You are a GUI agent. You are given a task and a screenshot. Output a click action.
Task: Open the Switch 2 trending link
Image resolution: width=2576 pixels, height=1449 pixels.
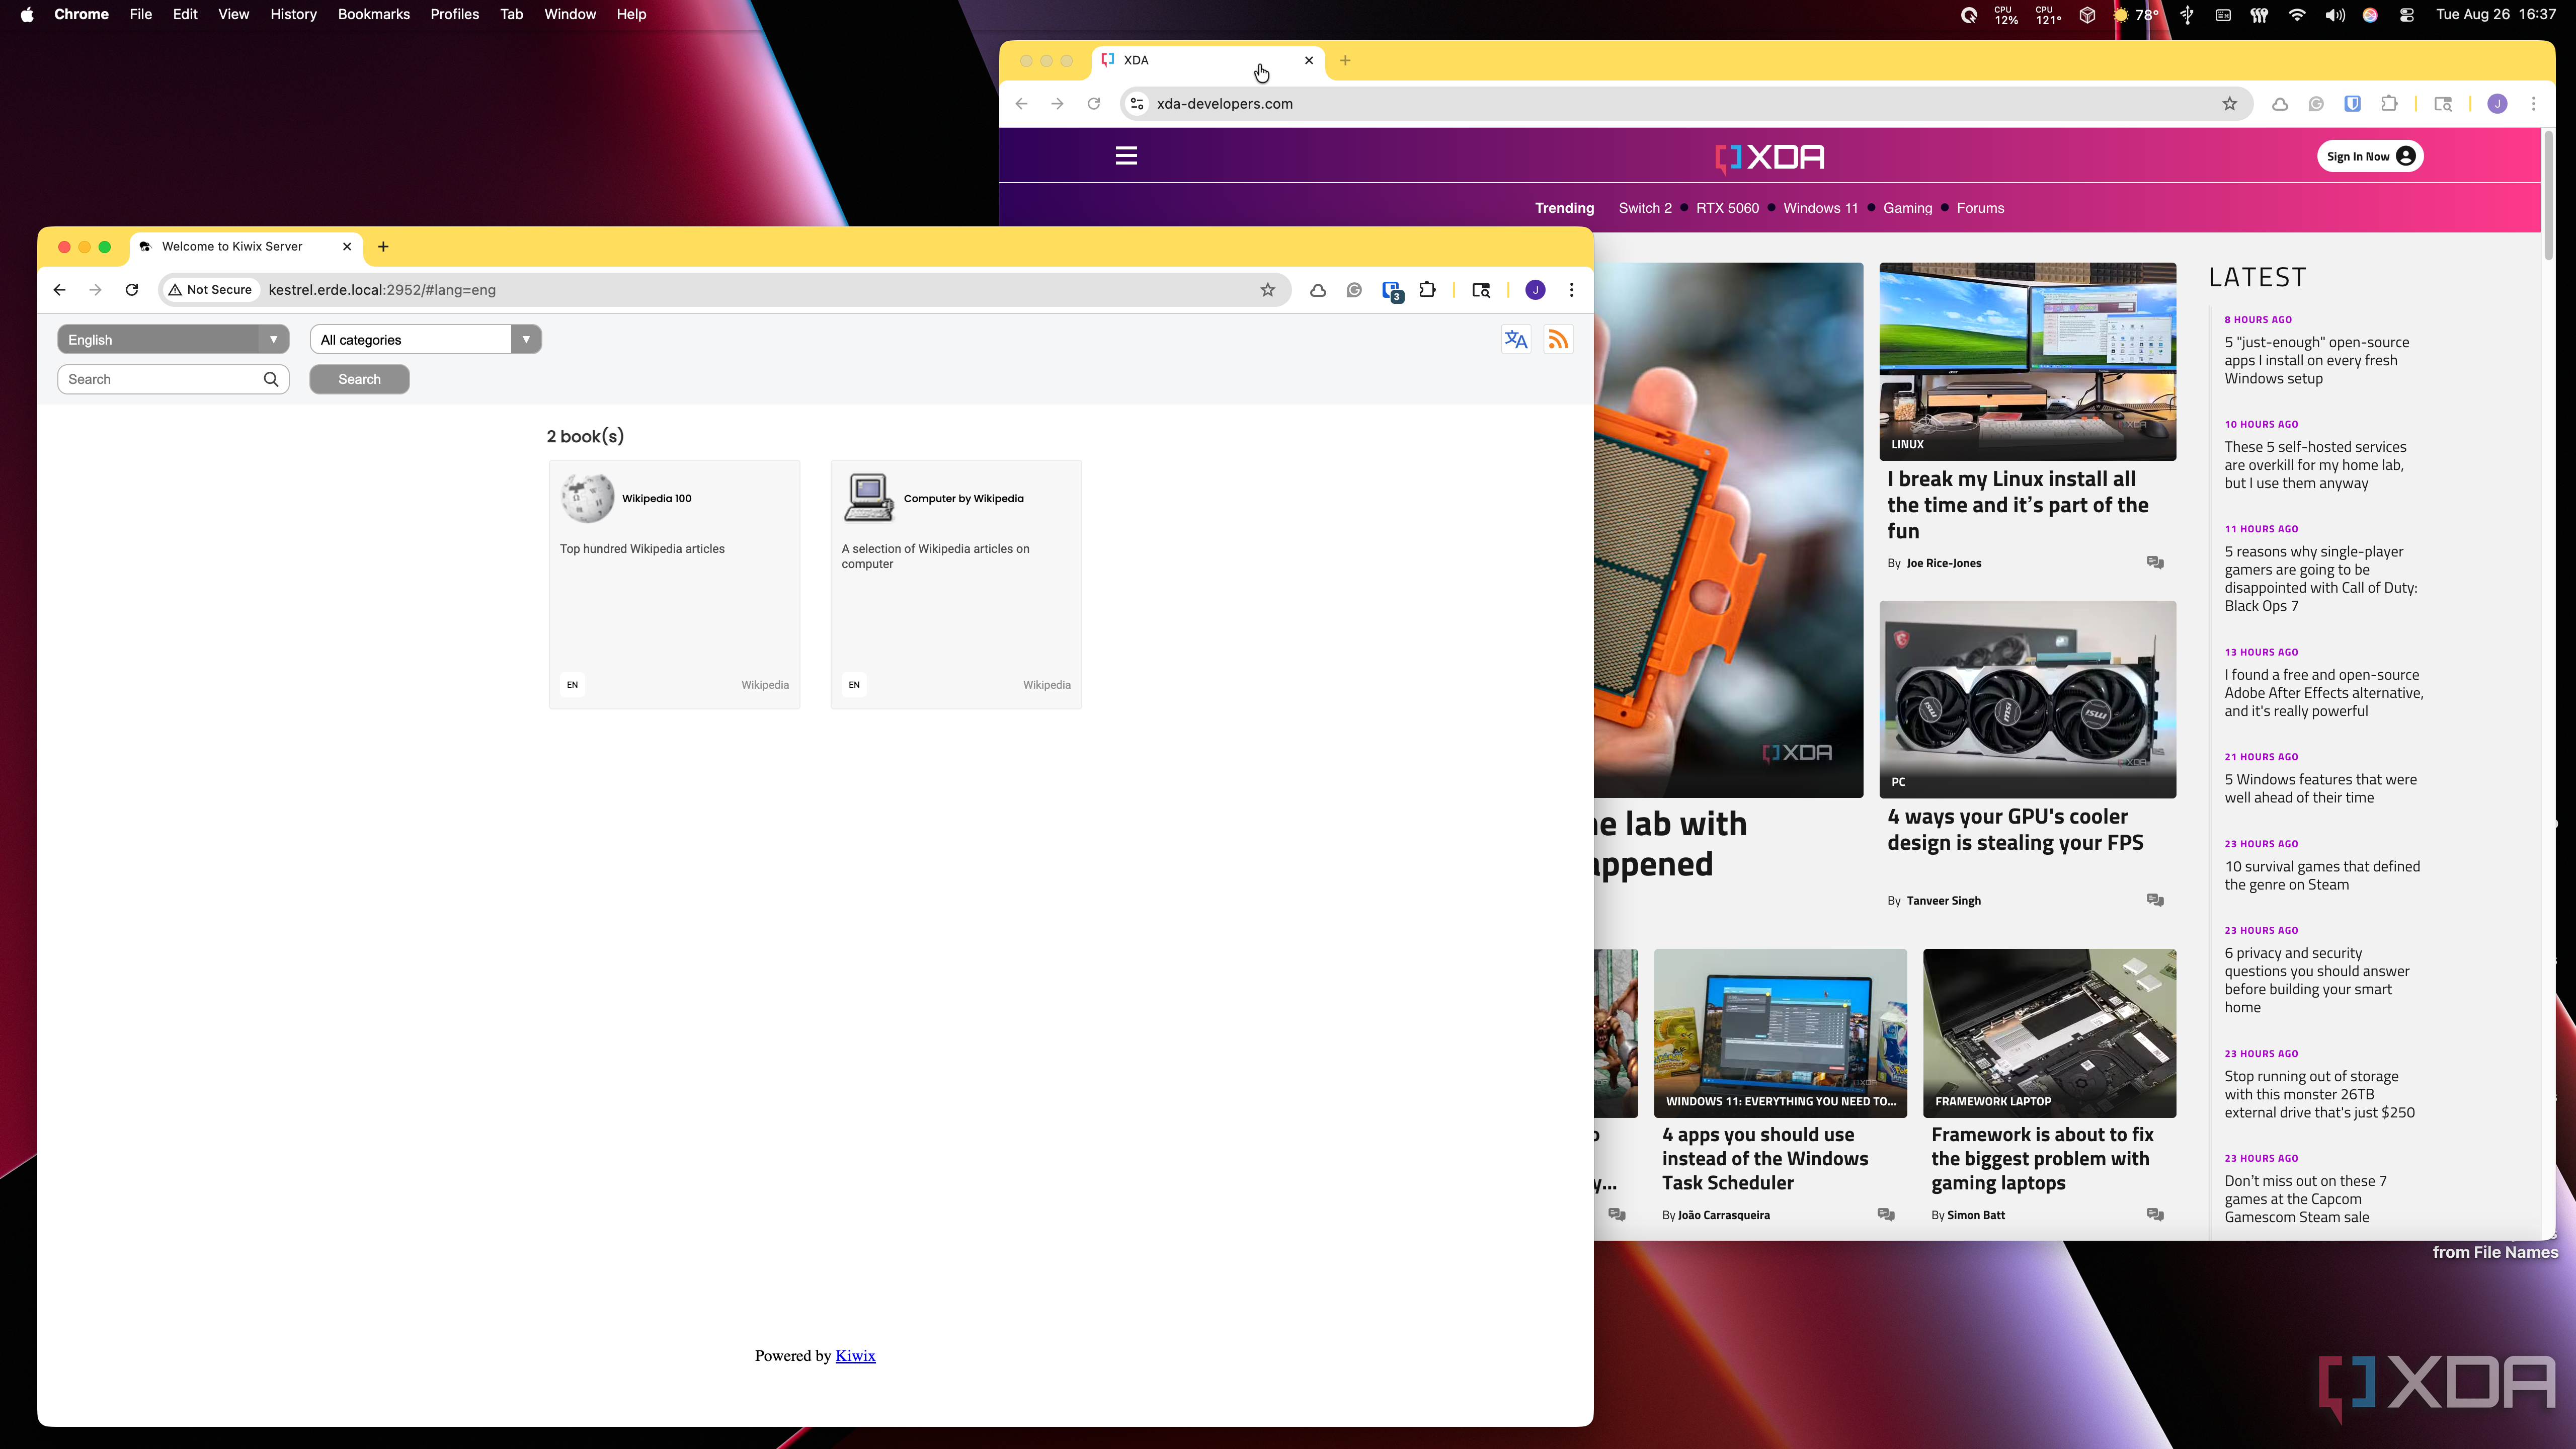1645,208
